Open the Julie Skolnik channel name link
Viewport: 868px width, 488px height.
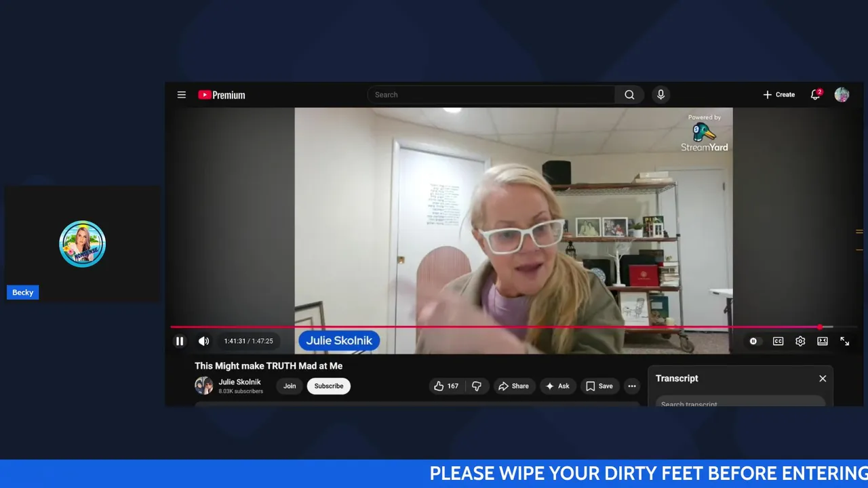239,382
